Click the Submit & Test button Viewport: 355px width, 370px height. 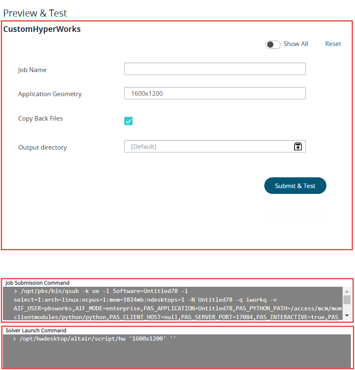295,186
